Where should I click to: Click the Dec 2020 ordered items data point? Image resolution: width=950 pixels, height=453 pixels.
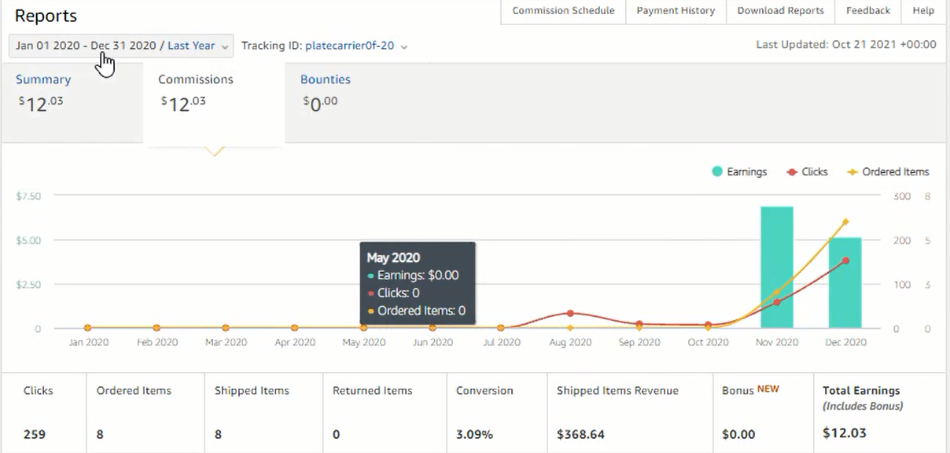pos(845,222)
